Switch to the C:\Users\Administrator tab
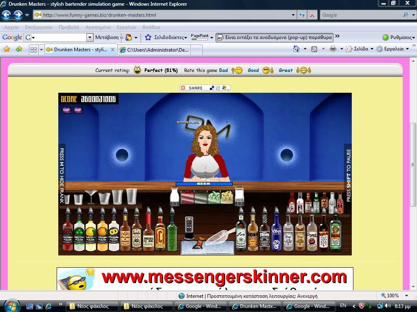This screenshot has width=417, height=312. [x=154, y=50]
